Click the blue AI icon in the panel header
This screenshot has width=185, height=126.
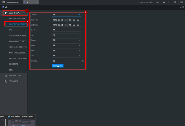pos(3,7)
